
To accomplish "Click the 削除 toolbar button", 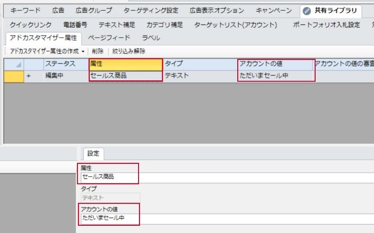I will 98,51.
